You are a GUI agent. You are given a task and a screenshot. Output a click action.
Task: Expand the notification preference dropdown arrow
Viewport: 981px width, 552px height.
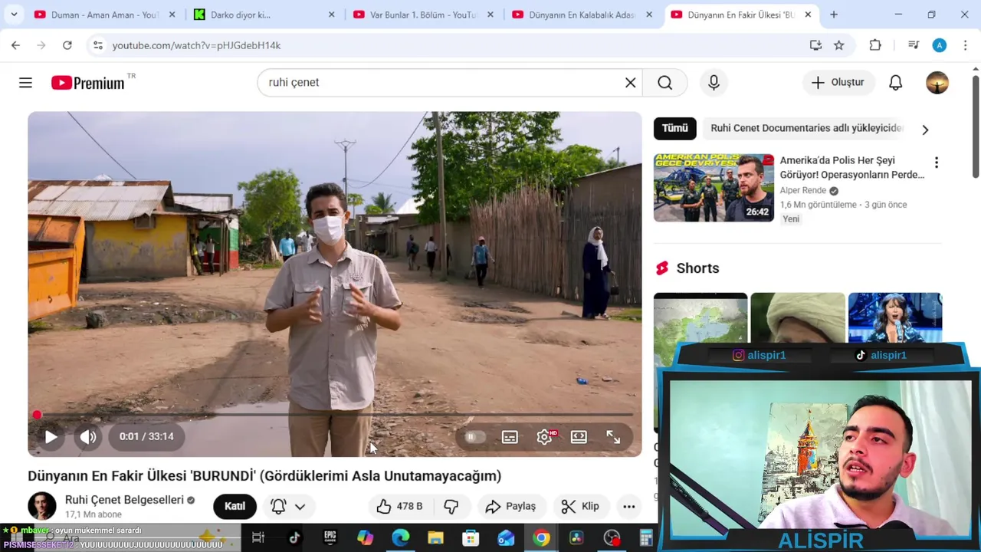(x=300, y=506)
